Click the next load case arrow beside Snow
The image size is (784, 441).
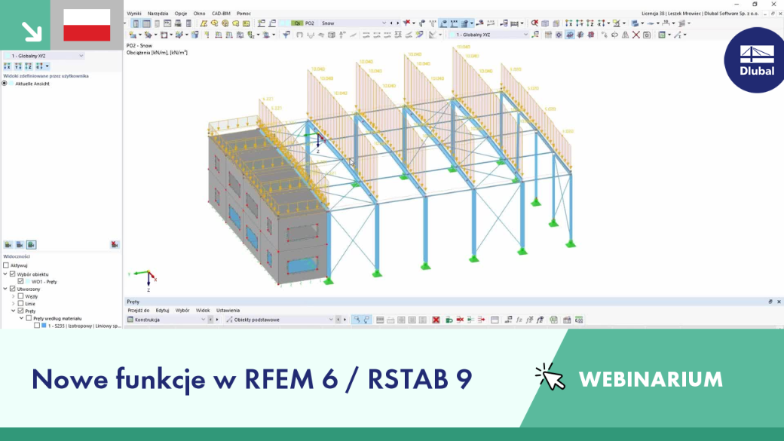point(398,23)
